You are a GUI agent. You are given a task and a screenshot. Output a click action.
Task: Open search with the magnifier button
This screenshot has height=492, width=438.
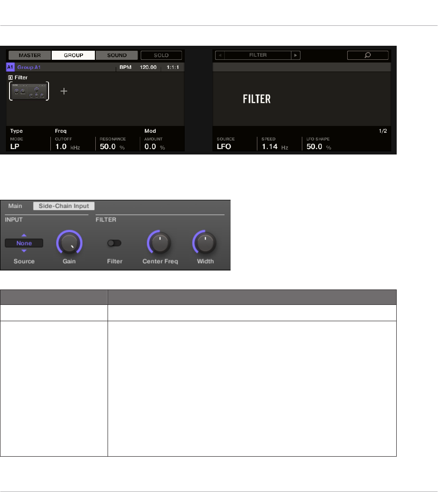point(368,55)
